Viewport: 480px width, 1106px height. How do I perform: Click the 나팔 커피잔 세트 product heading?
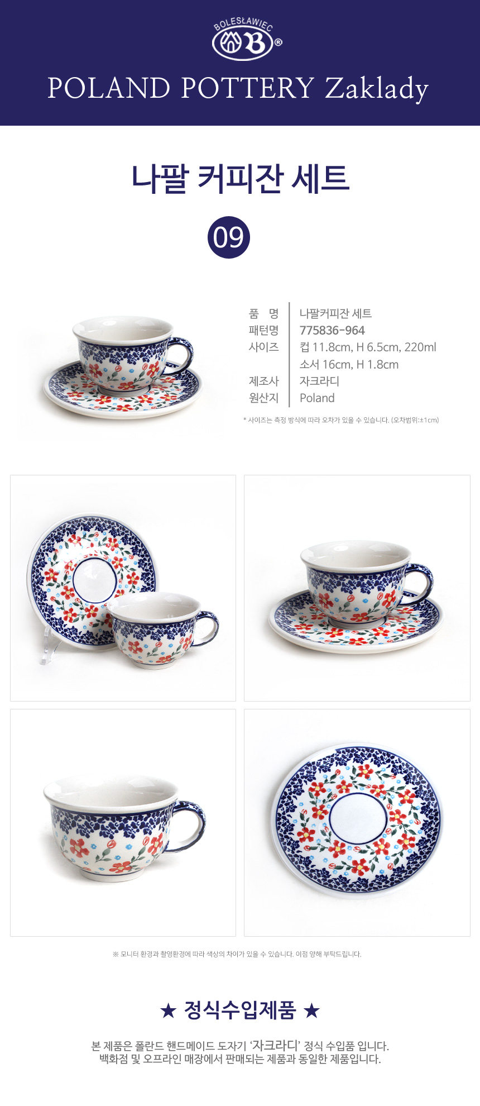pos(240,179)
